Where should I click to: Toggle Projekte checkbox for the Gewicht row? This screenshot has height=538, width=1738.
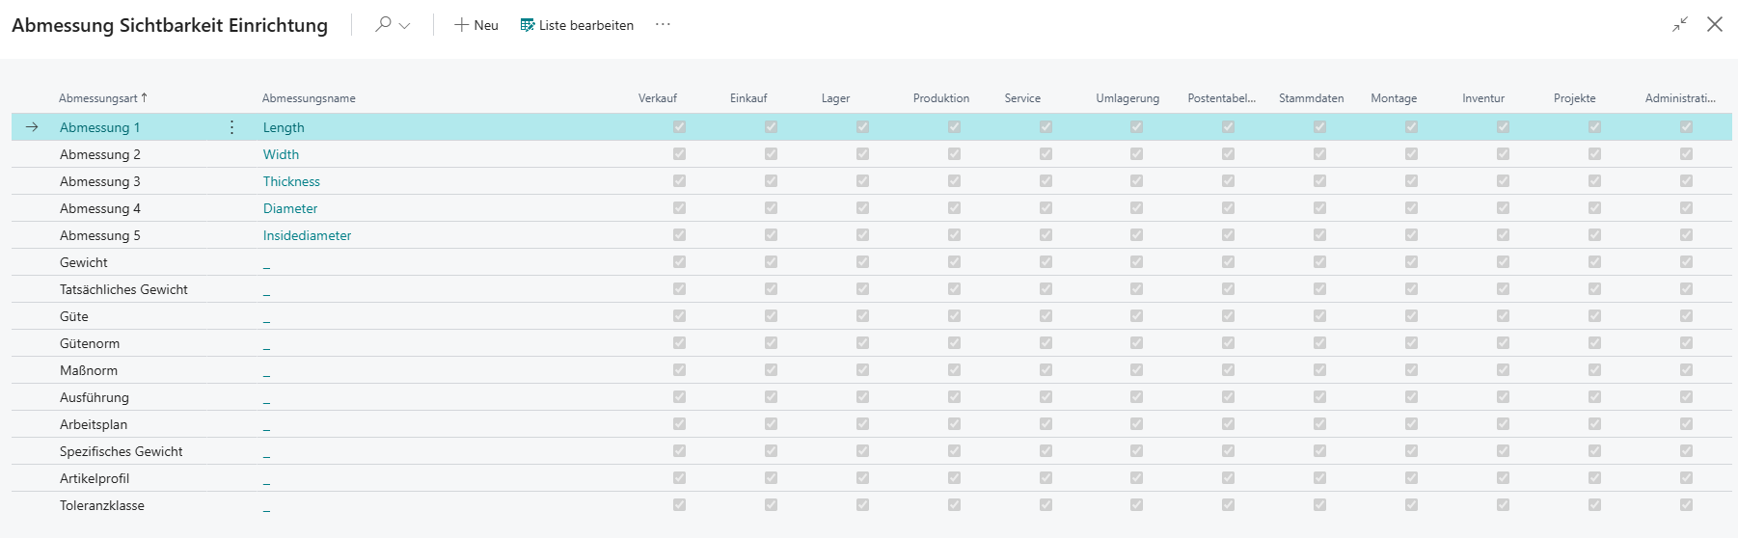click(x=1594, y=262)
